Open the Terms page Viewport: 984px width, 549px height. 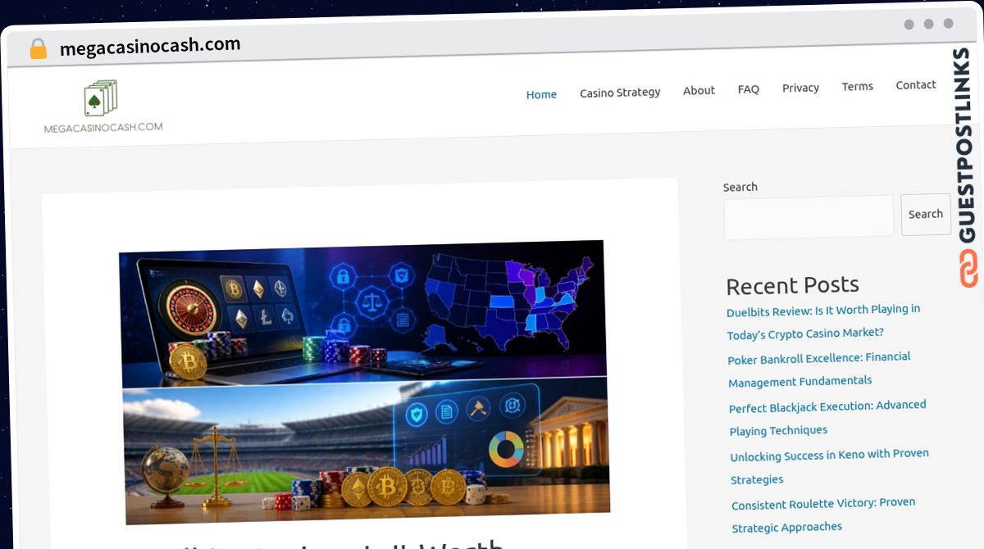click(857, 86)
